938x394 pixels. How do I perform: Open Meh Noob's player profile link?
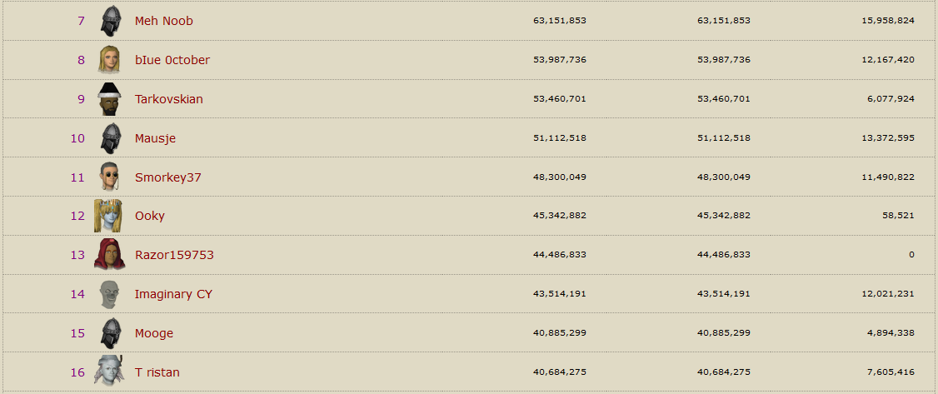click(163, 21)
